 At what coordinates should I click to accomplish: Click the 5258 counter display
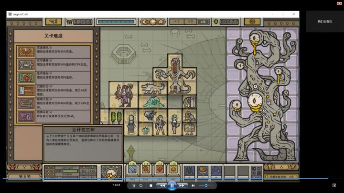[x=83, y=22]
